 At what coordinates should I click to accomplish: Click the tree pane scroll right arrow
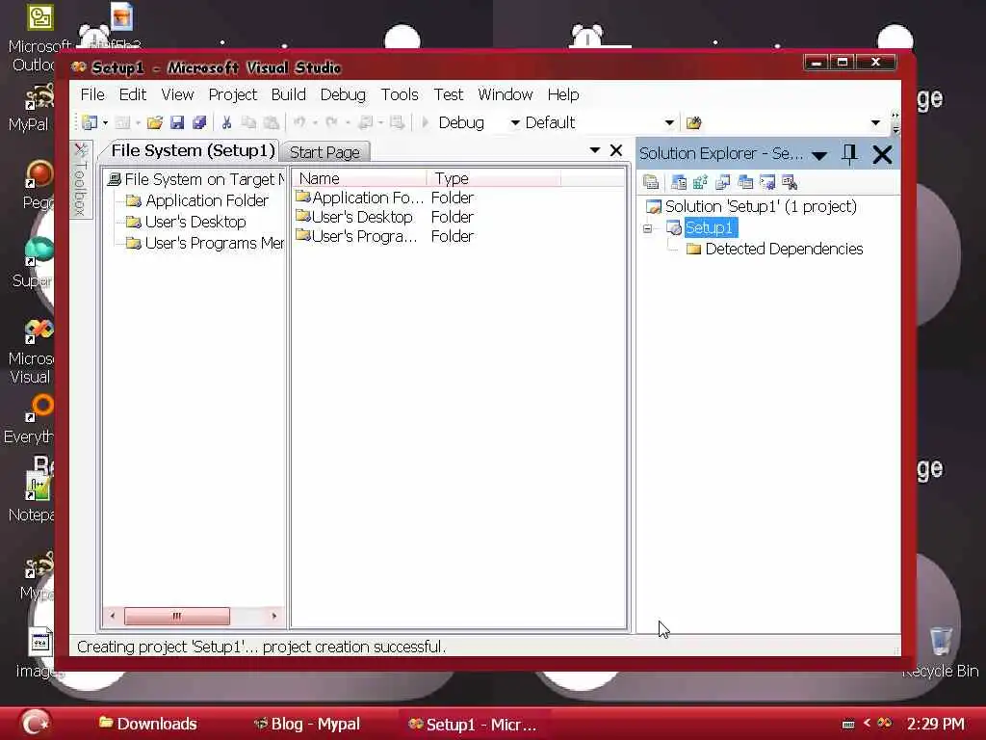(274, 616)
